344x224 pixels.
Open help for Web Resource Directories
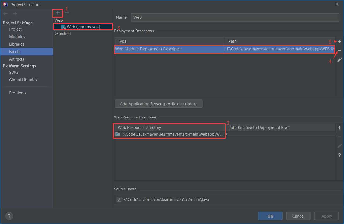pyautogui.click(x=339, y=155)
